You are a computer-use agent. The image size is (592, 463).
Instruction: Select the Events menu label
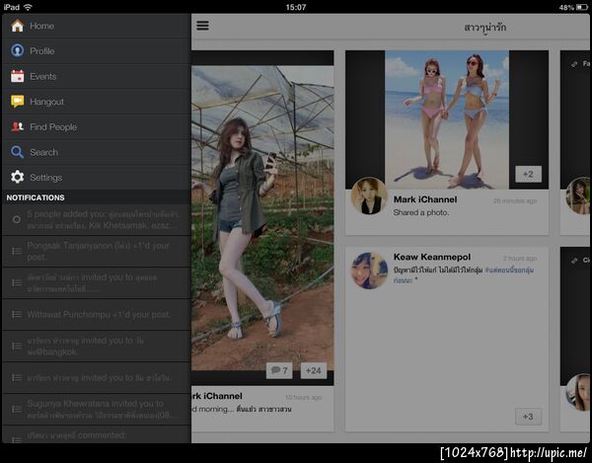coord(43,76)
